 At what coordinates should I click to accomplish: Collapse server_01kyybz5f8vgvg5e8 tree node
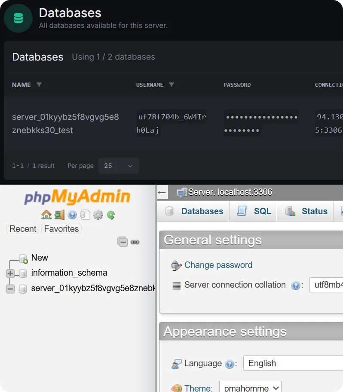click(x=10, y=289)
